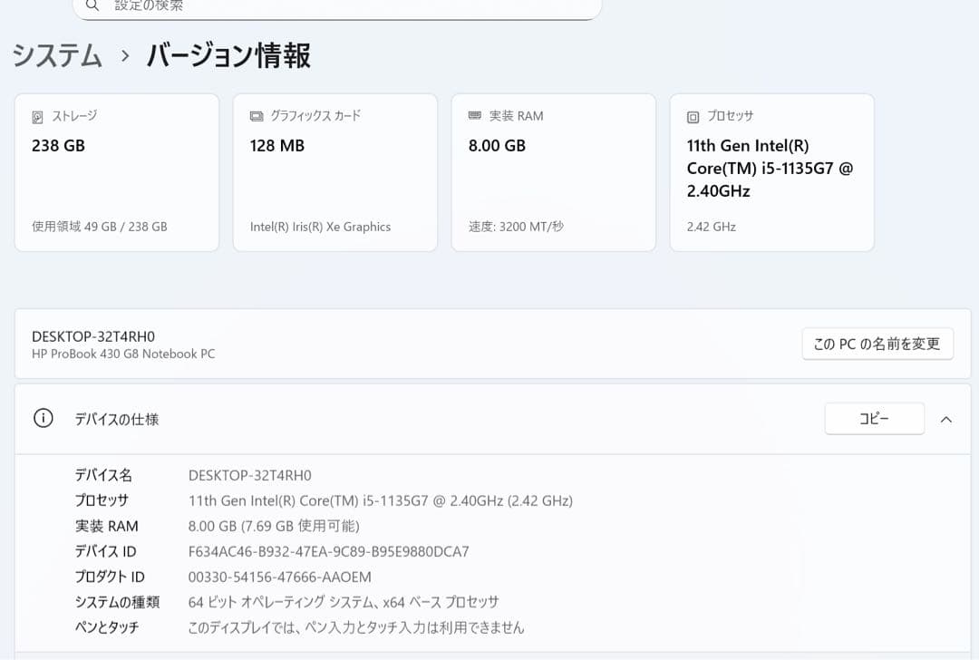Select the 8.00 GB RAM card
979x660 pixels.
tap(553, 171)
